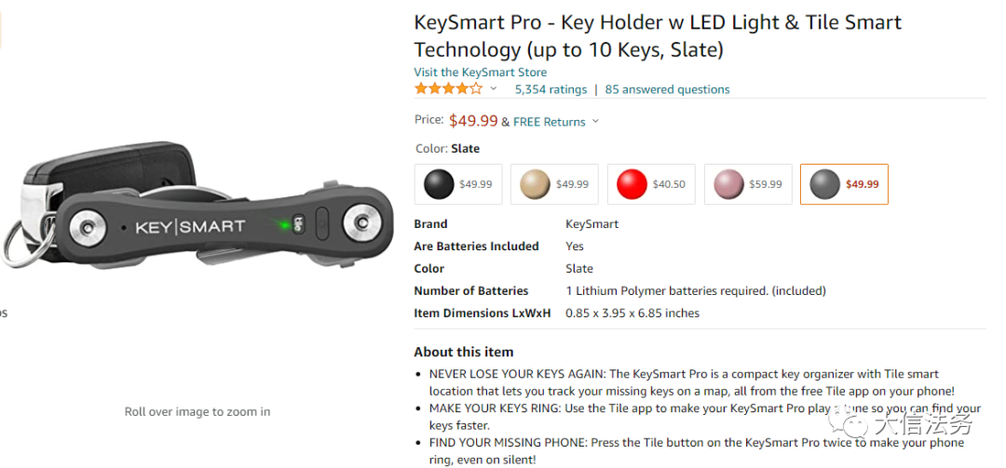The width and height of the screenshot is (1006, 468).
Task: Click the product title heading
Action: [x=658, y=35]
